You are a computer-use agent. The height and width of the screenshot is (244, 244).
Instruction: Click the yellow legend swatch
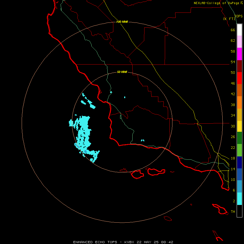239,126
